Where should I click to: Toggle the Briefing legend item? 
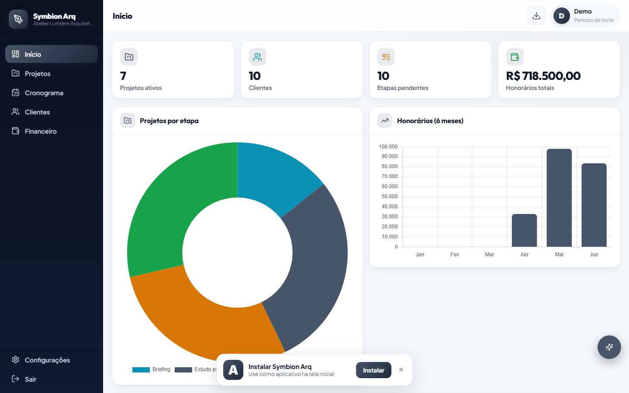tap(151, 369)
